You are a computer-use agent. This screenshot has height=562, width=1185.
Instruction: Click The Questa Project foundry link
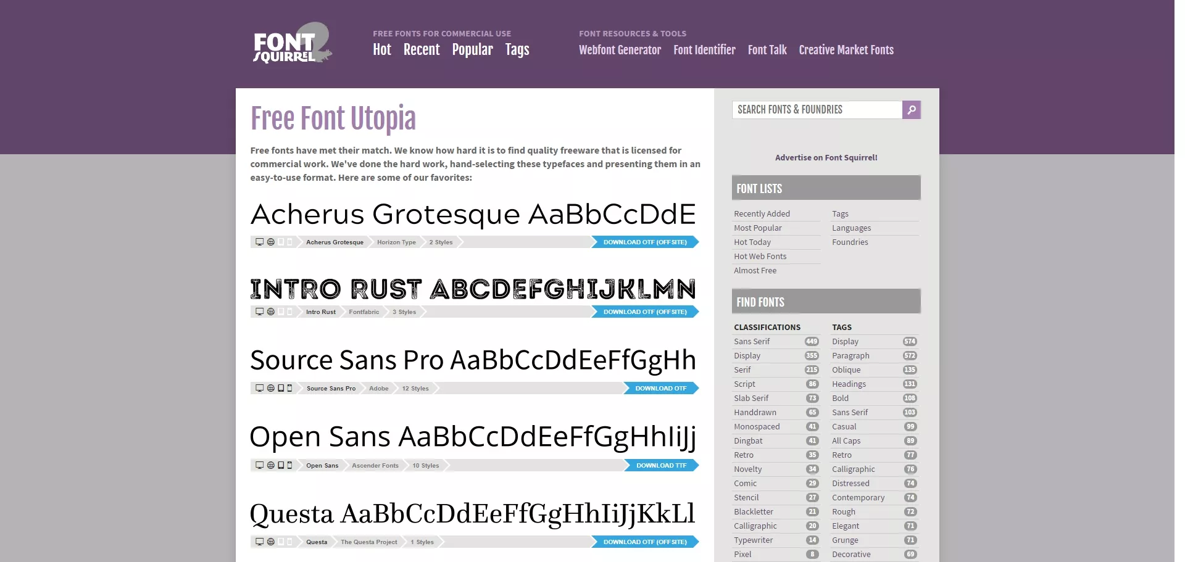[369, 542]
